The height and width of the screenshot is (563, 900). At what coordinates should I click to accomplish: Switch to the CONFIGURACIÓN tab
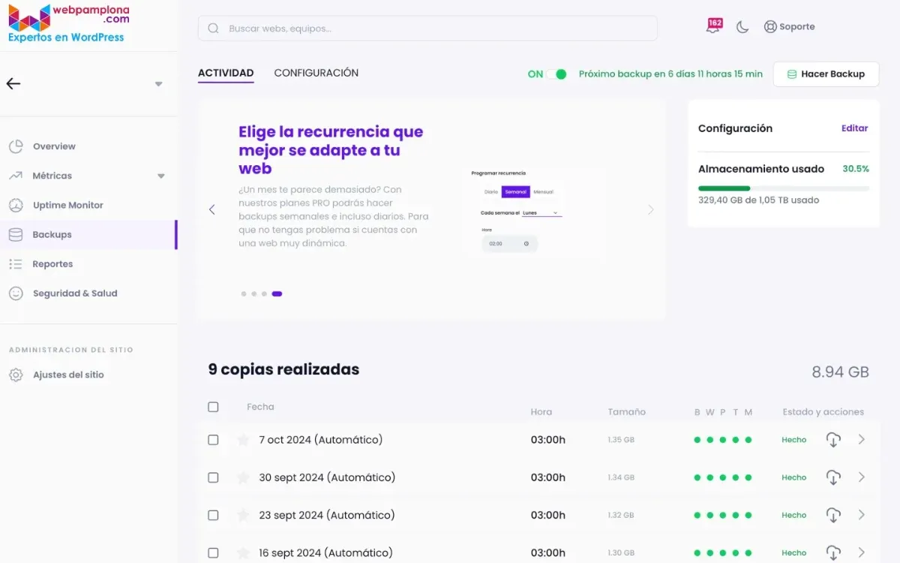pyautogui.click(x=315, y=73)
